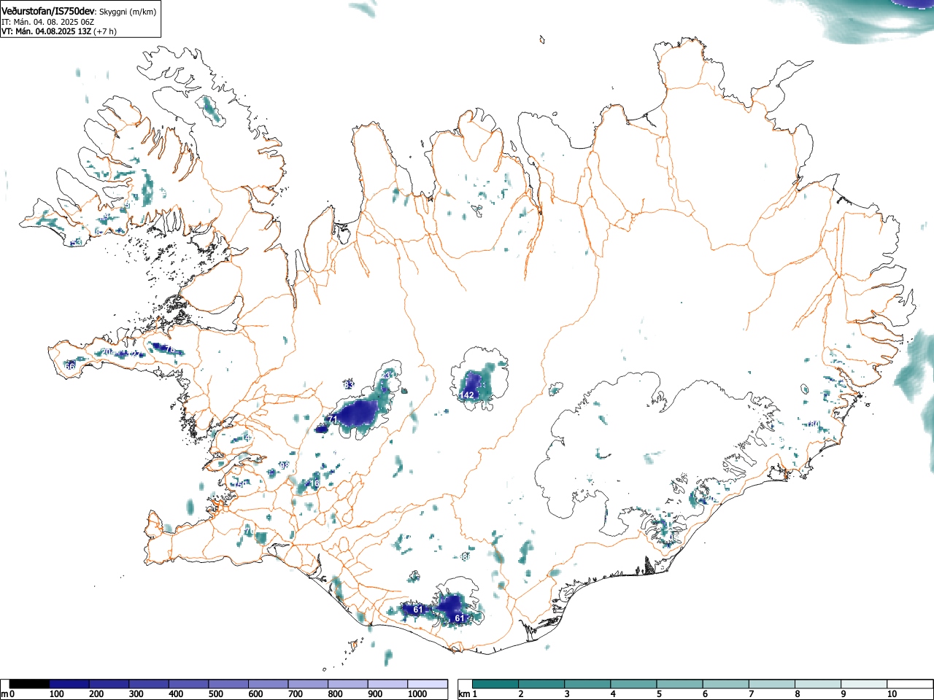The height and width of the screenshot is (700, 934).
Task: Click the 1–2 km dark teal legend swatch
Action: point(496,684)
